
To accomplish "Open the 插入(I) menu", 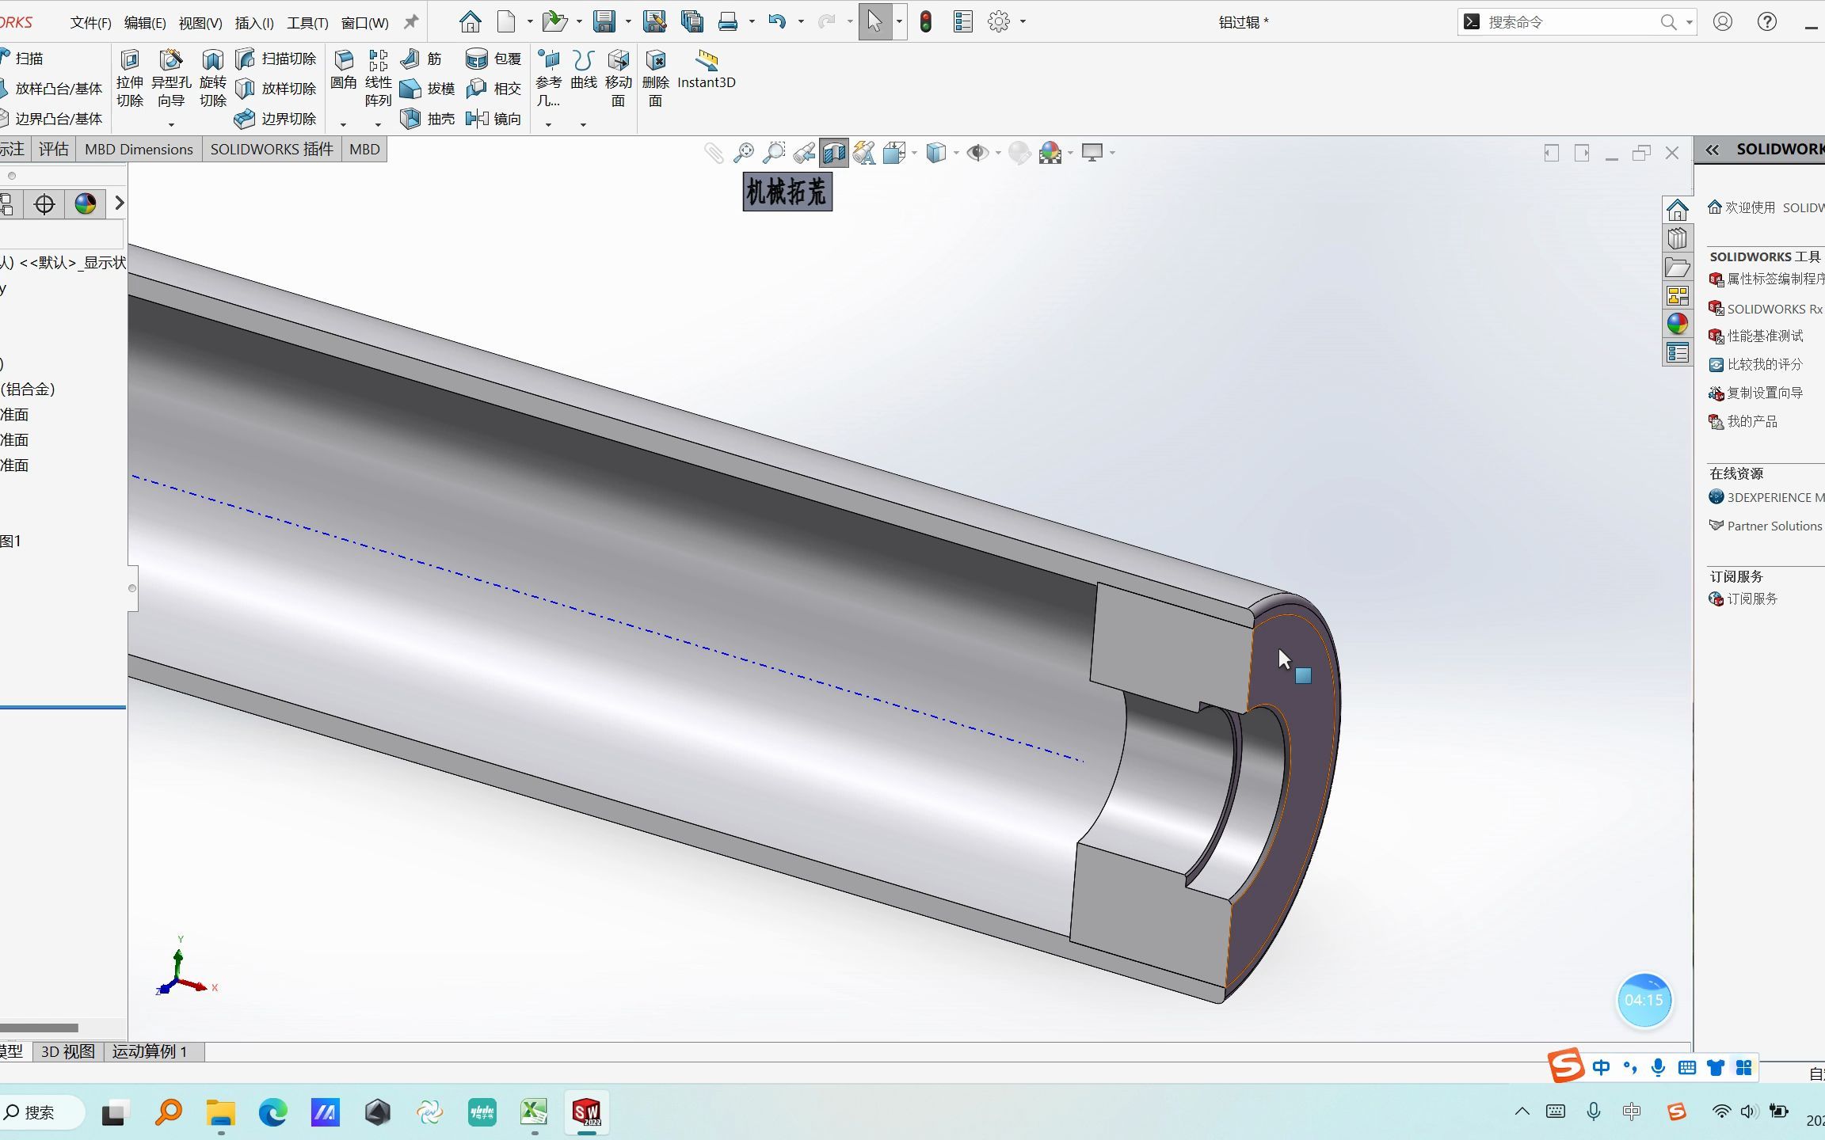I will [x=252, y=22].
